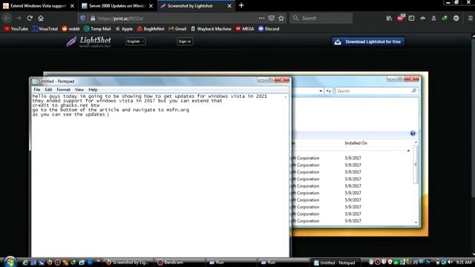Open red extension icon with badge
475x267 pixels.
pos(401,18)
